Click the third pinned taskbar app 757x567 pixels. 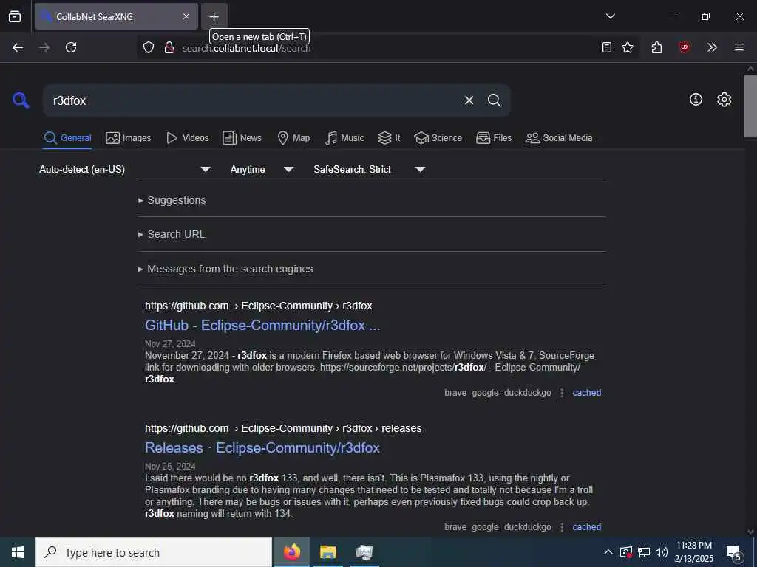364,552
